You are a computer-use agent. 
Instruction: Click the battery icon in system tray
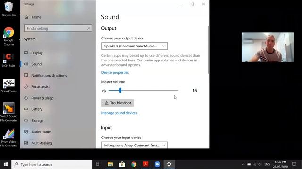249,164
